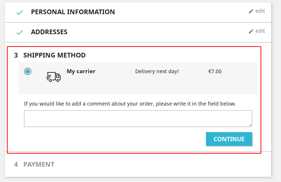Click the step number 3 label
The image size is (281, 182).
16,55
